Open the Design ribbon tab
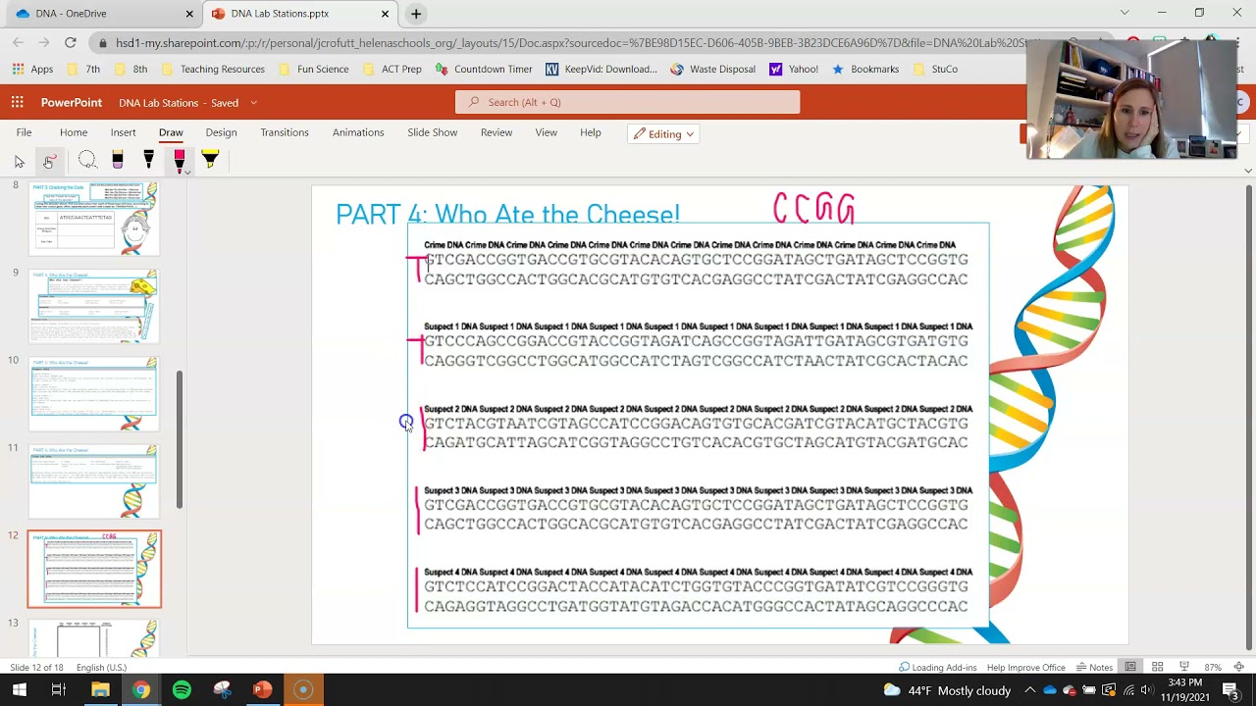 pyautogui.click(x=221, y=133)
